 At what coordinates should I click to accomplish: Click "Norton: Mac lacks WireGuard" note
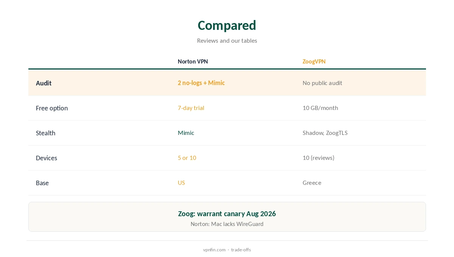coord(227,224)
